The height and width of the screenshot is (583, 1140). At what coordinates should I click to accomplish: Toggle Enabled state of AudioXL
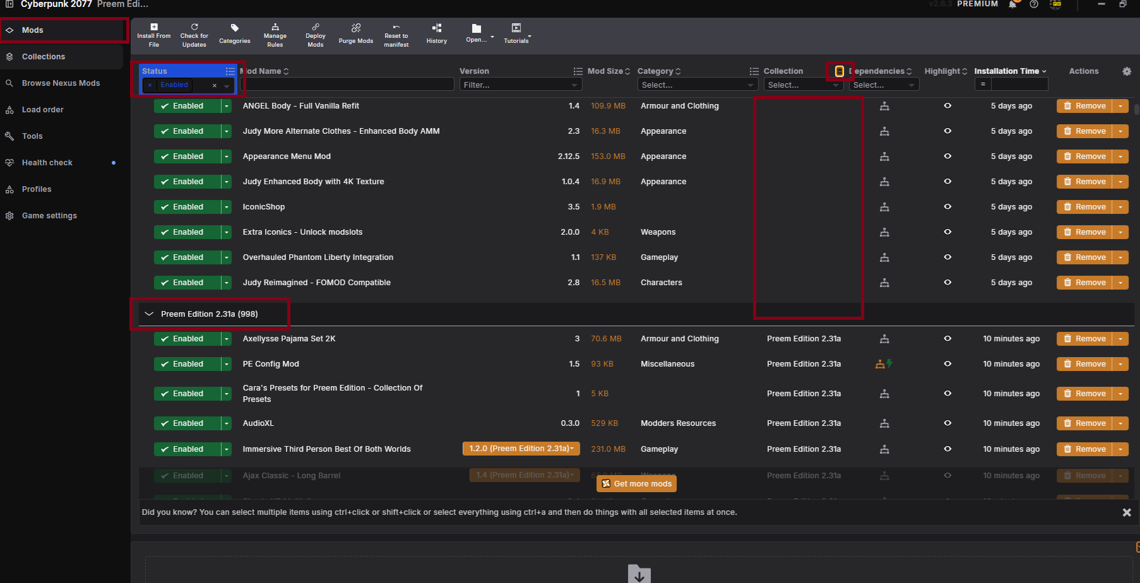(x=187, y=423)
